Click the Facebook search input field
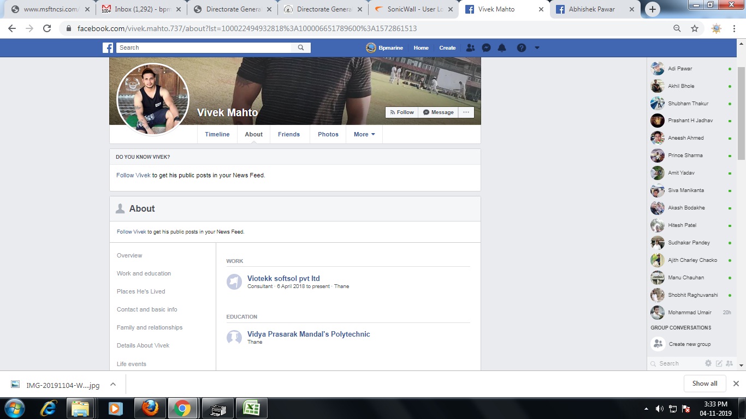This screenshot has width=746, height=419. pos(205,48)
